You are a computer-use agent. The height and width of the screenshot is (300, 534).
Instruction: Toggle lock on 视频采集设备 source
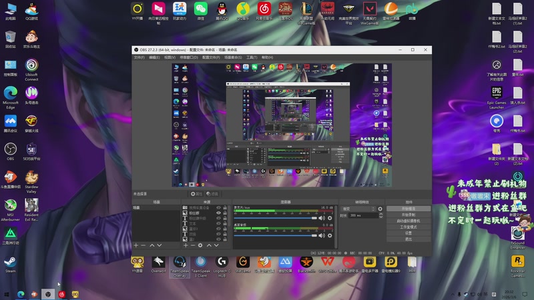point(225,207)
